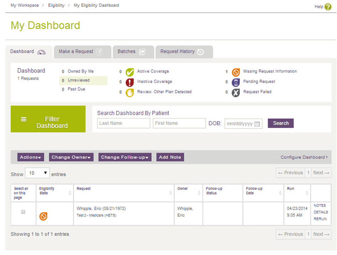This screenshot has height=255, width=337.
Task: Click the Other Plan Detected hand icon
Action: click(130, 93)
